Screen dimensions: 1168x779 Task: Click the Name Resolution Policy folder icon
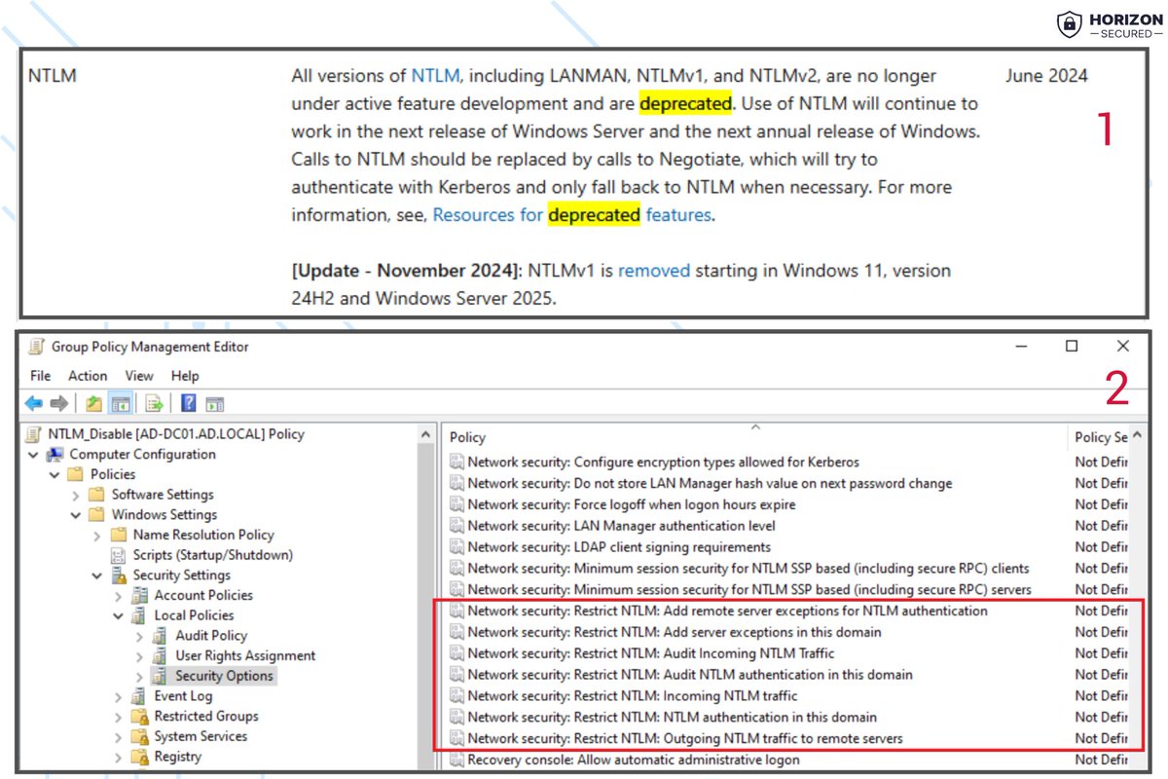[118, 535]
